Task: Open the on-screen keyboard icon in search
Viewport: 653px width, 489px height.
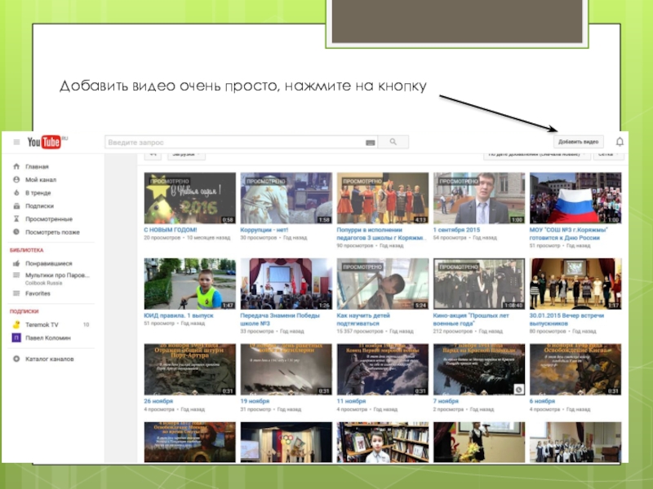Action: 371,143
